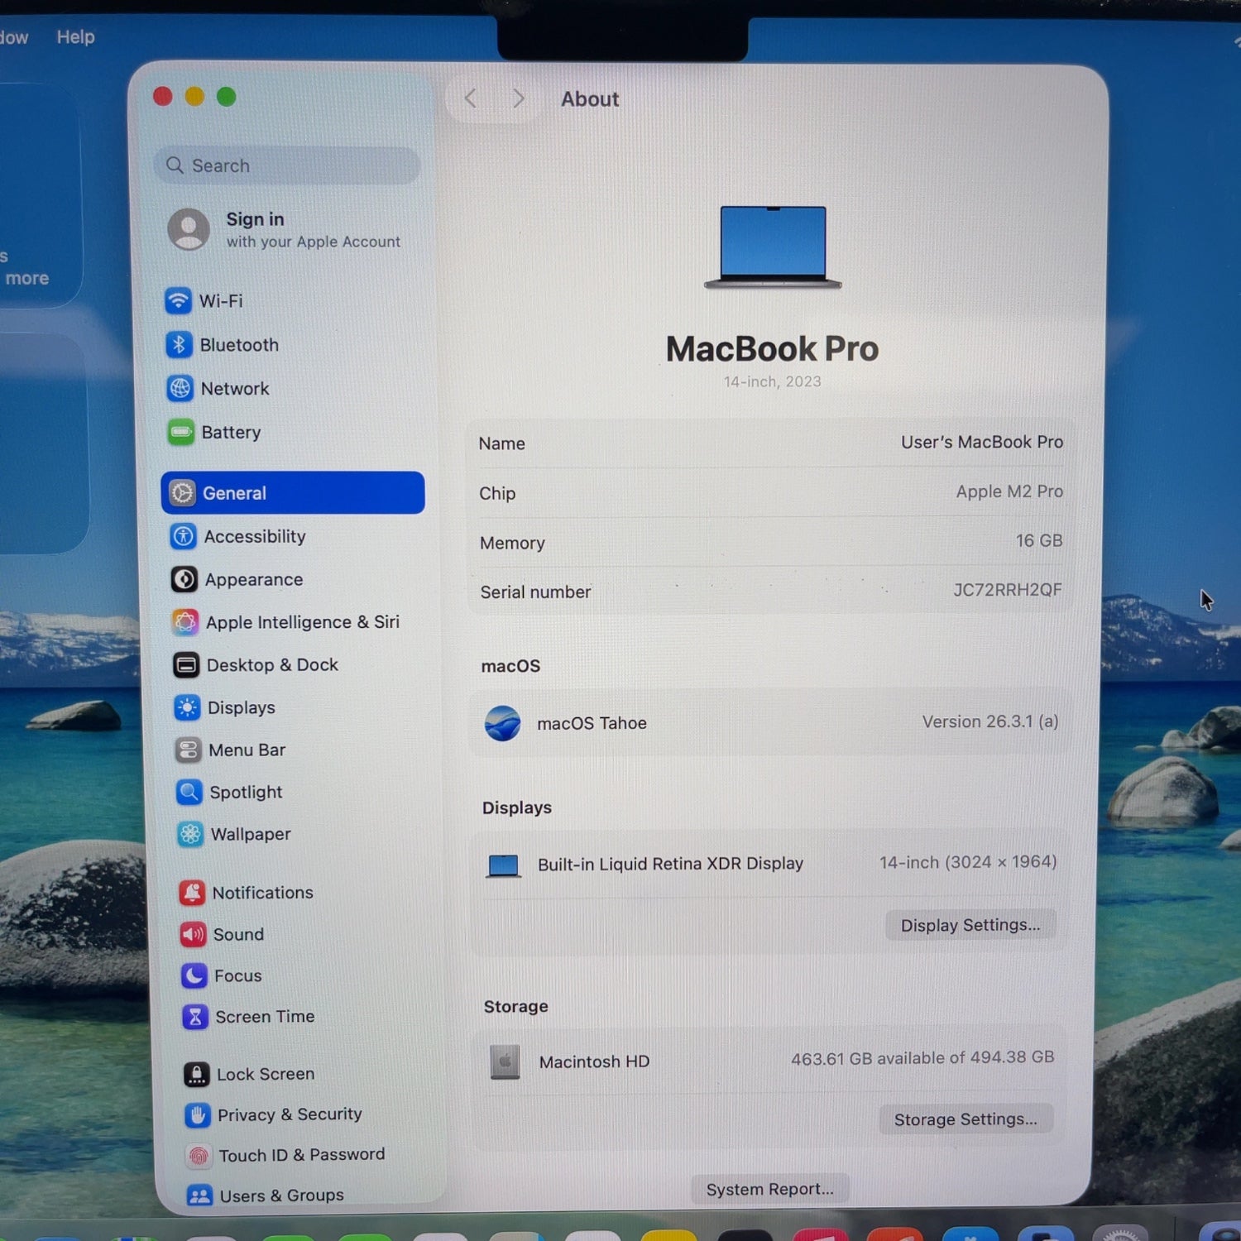Viewport: 1241px width, 1241px height.
Task: Open the System Report
Action: tap(770, 1189)
